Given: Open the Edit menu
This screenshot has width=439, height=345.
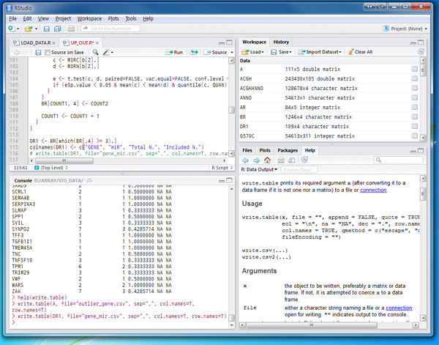Looking at the screenshot, I should click(x=27, y=18).
